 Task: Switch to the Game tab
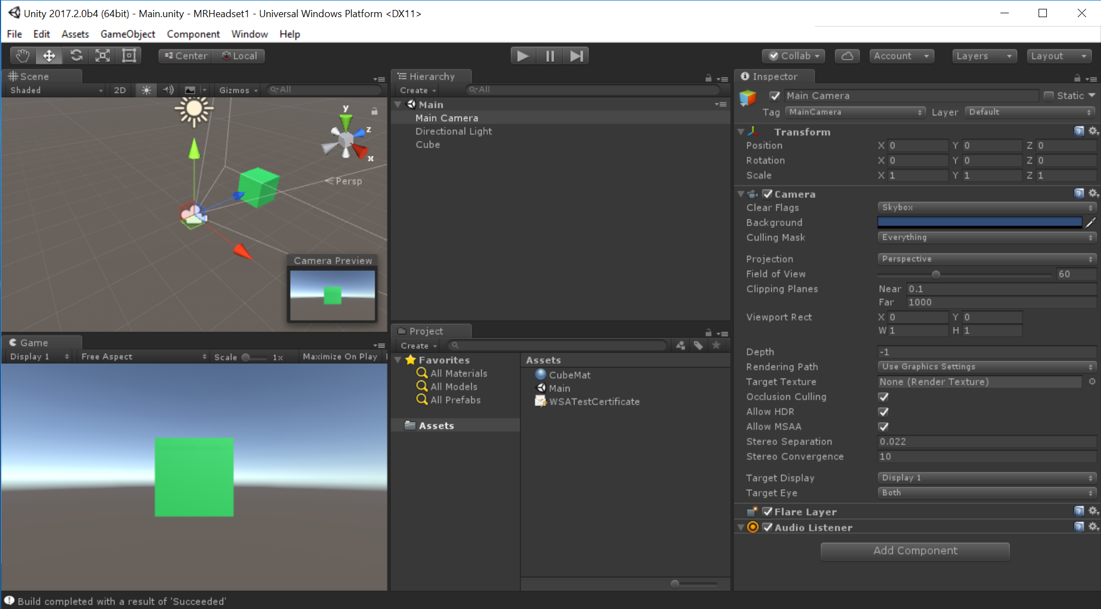33,343
